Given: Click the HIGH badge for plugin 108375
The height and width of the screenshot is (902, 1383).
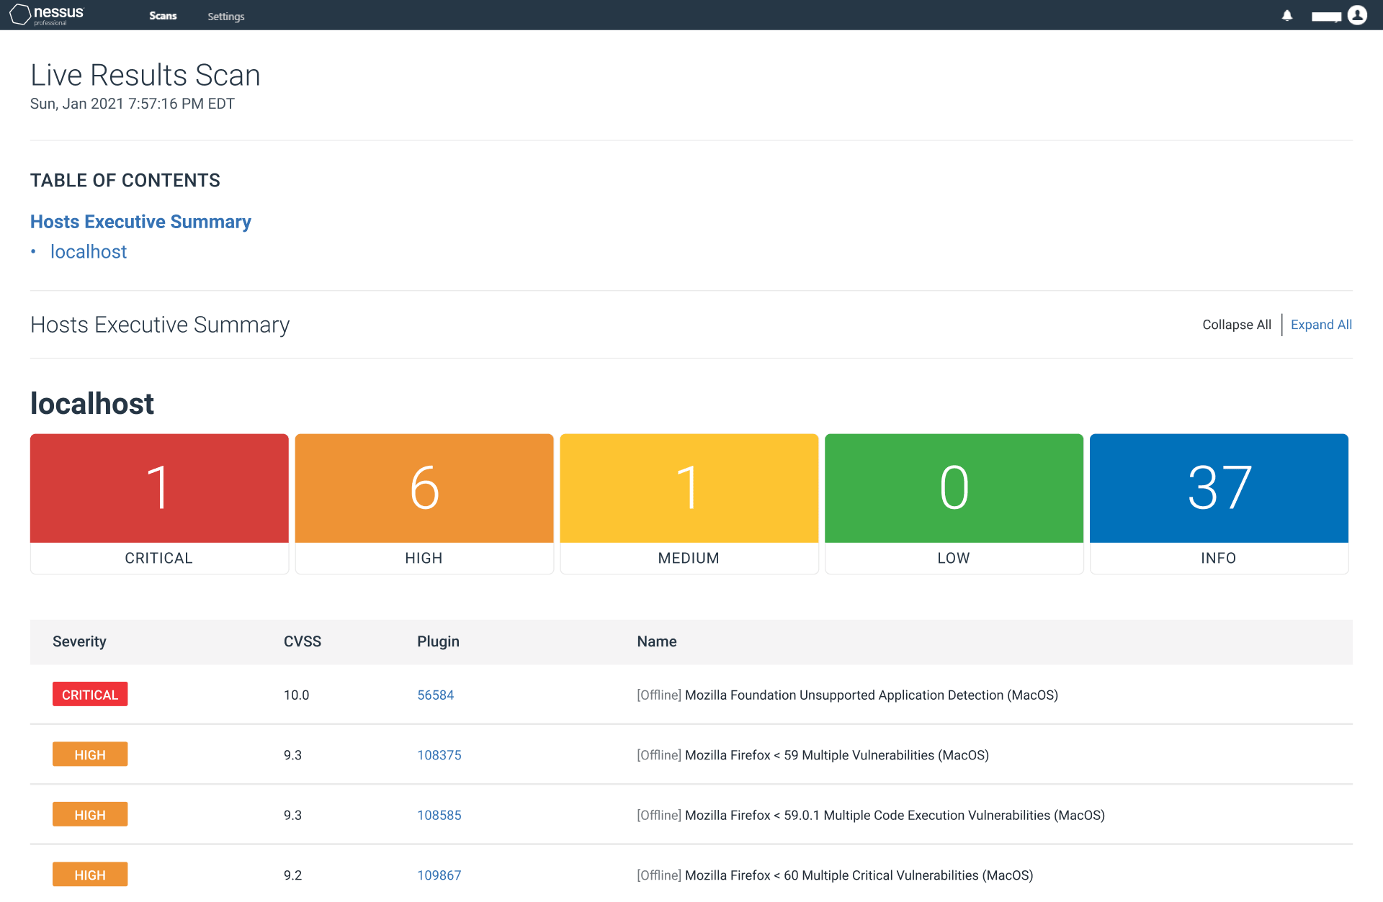Looking at the screenshot, I should tap(90, 754).
